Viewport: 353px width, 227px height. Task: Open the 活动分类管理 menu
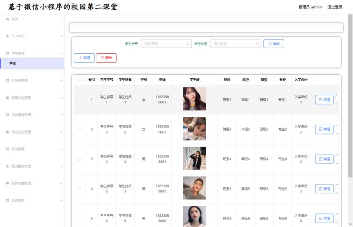[x=28, y=132]
